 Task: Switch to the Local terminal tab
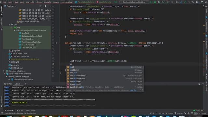click(17, 84)
